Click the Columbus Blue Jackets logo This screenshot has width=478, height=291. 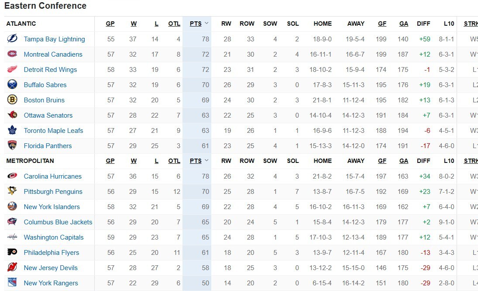12,222
